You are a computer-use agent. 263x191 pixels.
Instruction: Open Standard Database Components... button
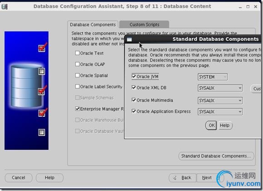click(x=216, y=156)
